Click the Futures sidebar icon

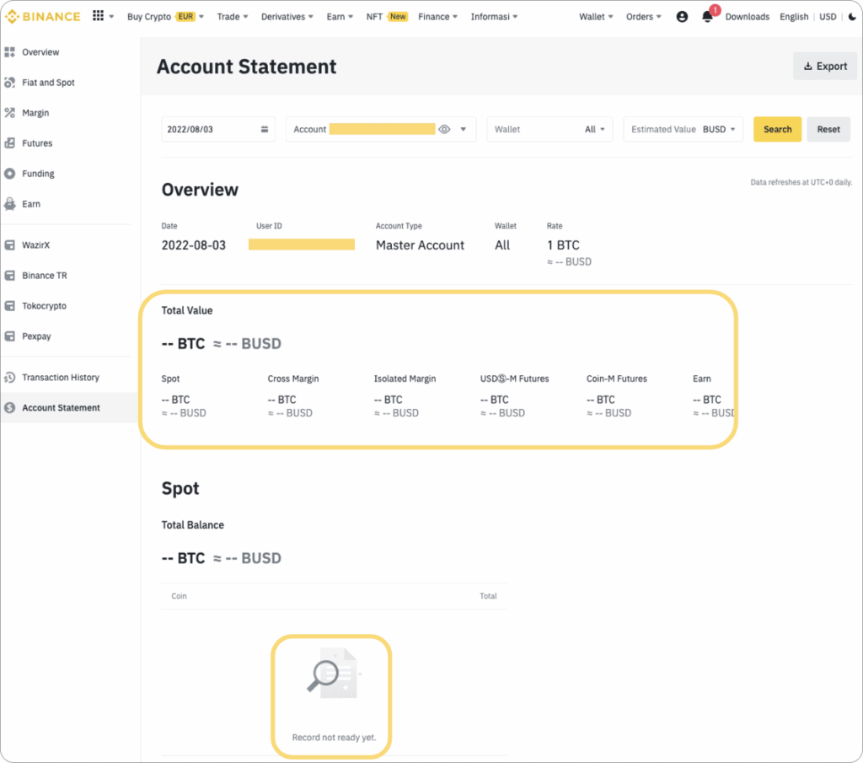pos(9,143)
